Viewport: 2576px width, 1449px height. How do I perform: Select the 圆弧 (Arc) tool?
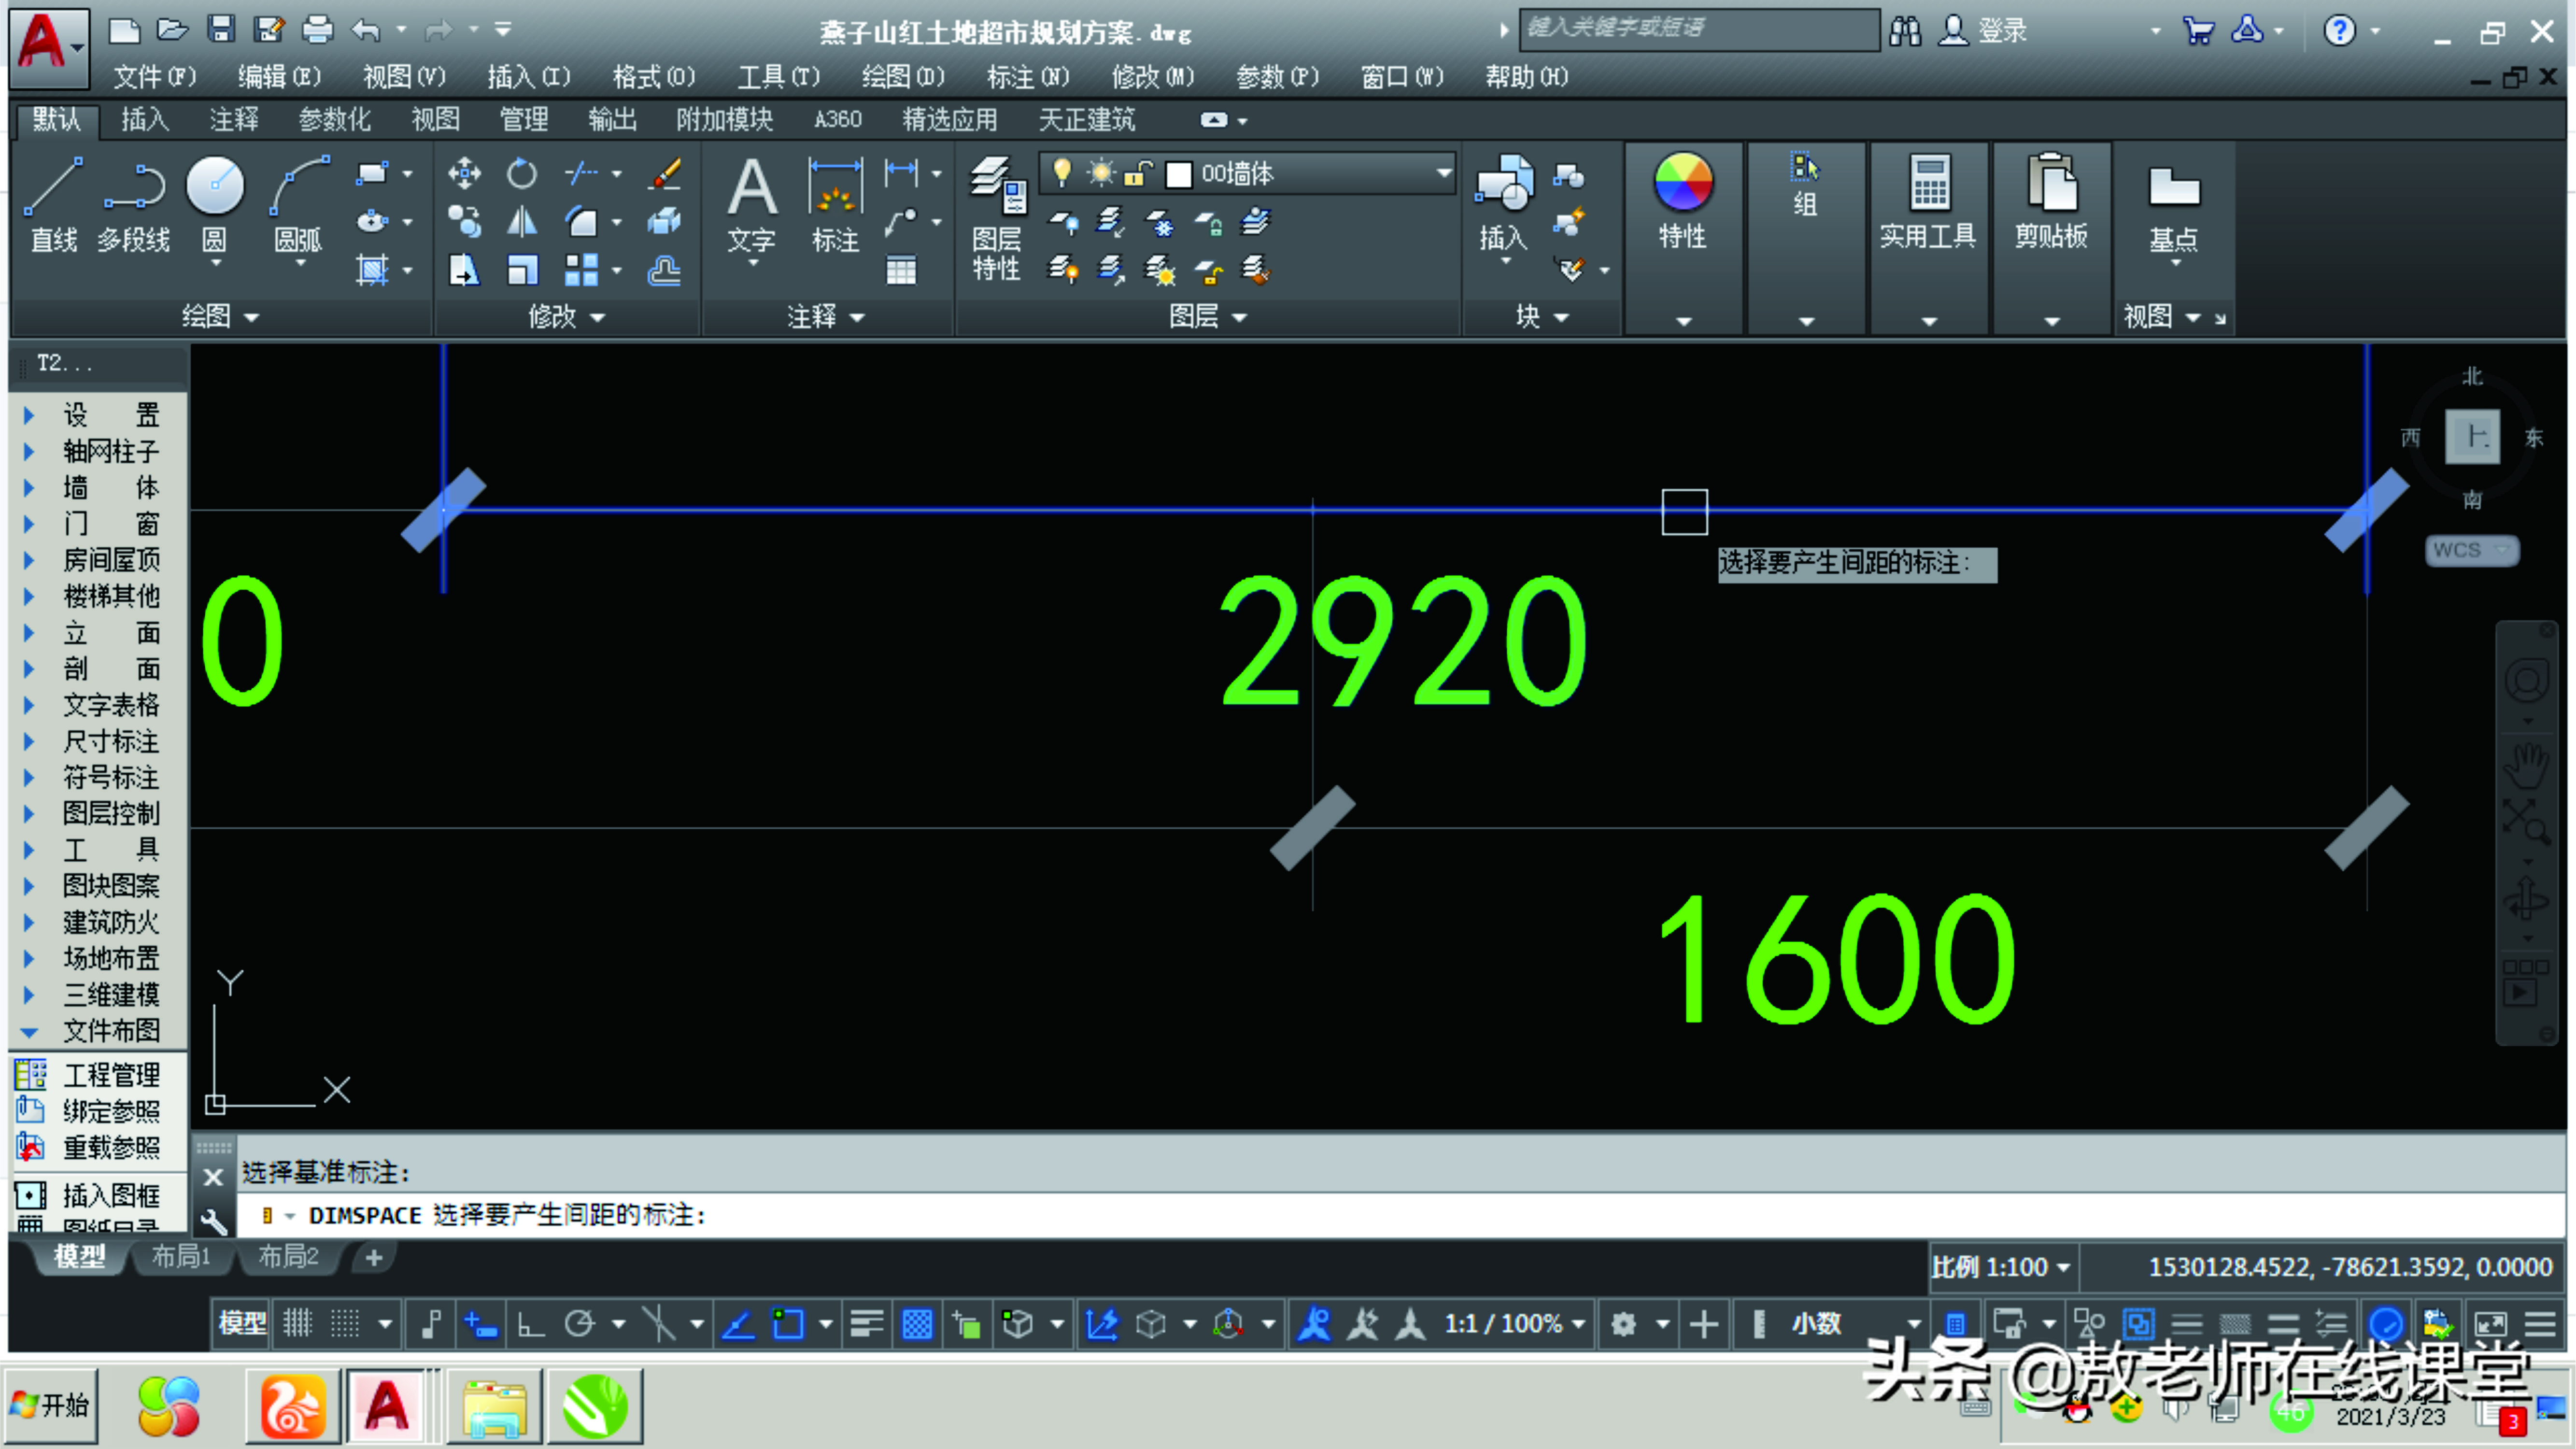[299, 205]
